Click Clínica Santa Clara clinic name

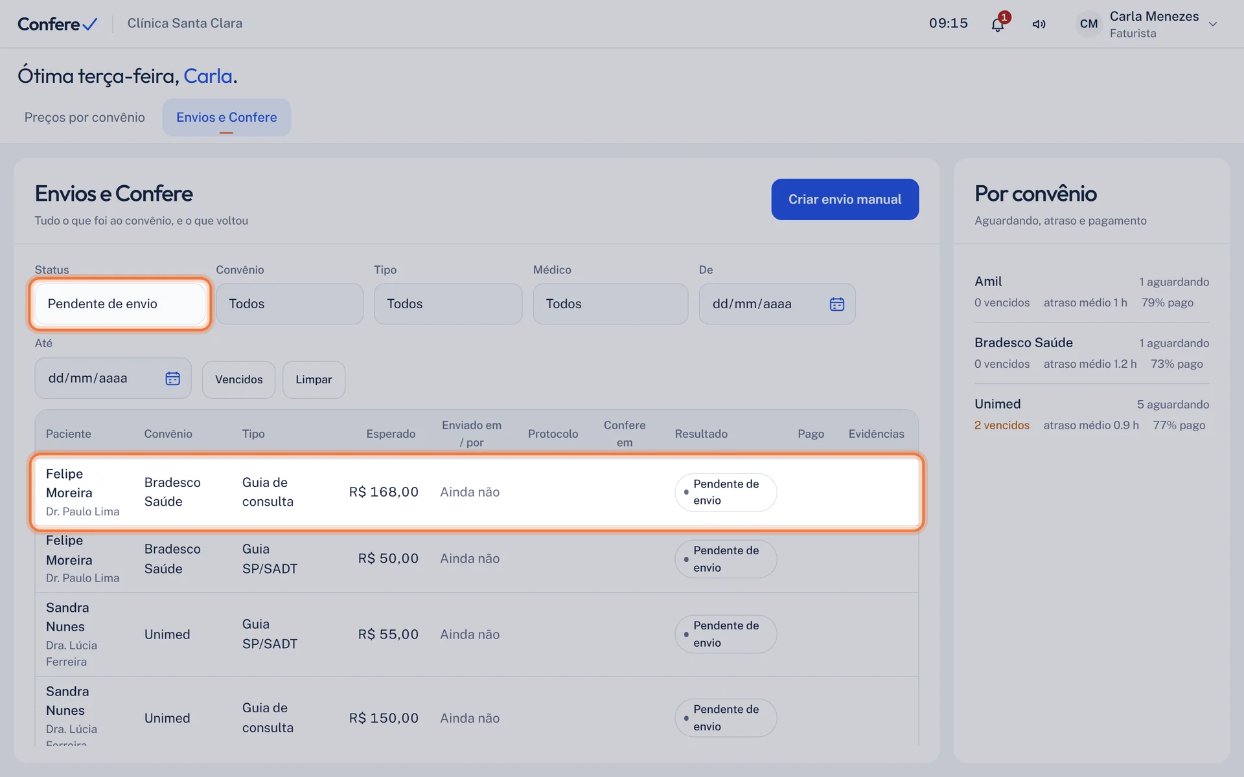click(185, 23)
